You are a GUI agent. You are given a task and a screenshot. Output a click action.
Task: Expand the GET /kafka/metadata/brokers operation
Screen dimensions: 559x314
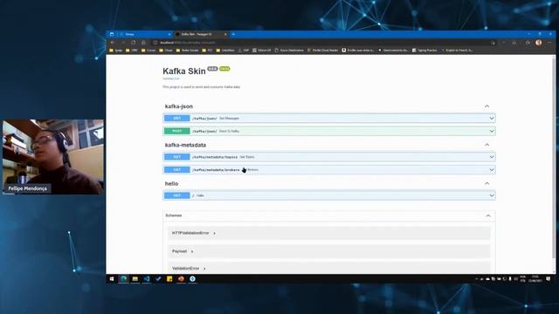329,170
